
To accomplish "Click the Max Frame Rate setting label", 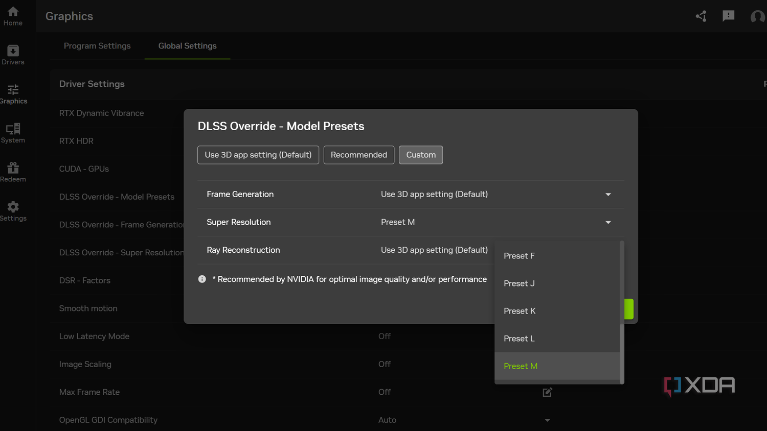I will (x=89, y=392).
